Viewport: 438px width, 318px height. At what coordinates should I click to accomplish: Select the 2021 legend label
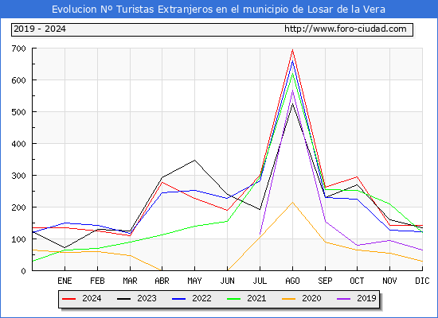pos(256,298)
